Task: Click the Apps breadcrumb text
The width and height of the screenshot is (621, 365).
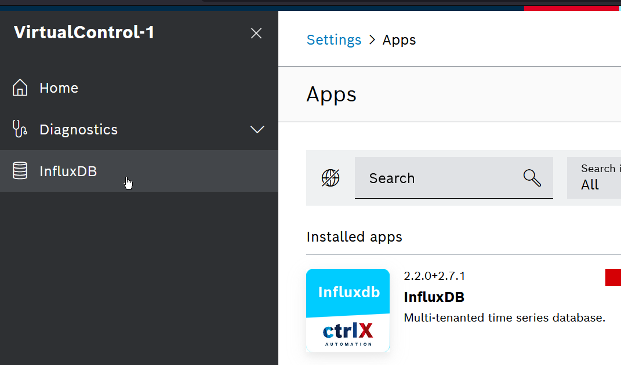Action: tap(399, 40)
